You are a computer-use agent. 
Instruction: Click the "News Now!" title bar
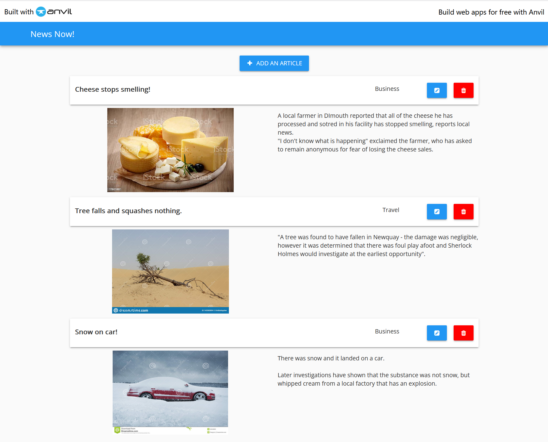pyautogui.click(x=53, y=34)
